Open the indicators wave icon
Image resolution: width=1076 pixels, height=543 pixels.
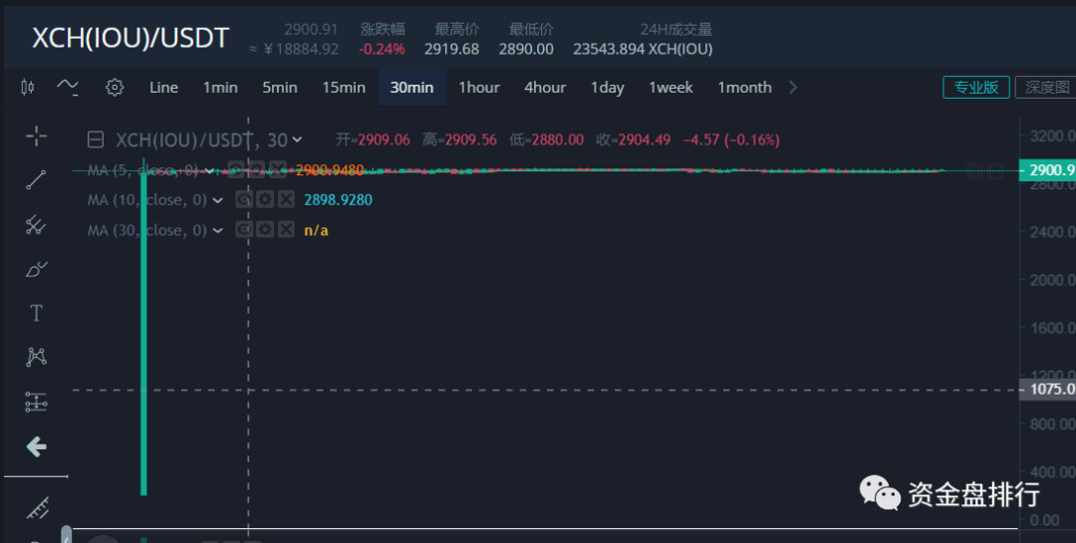coord(68,87)
